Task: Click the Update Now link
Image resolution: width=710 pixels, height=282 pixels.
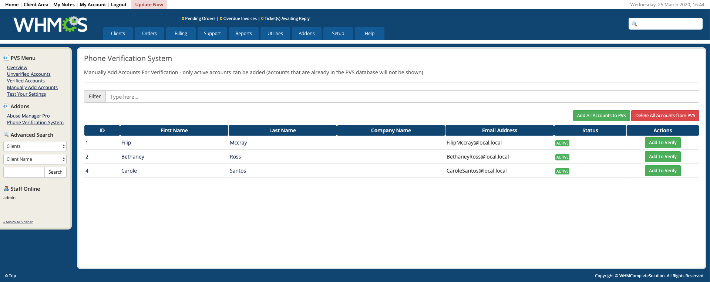Action: 149,4
